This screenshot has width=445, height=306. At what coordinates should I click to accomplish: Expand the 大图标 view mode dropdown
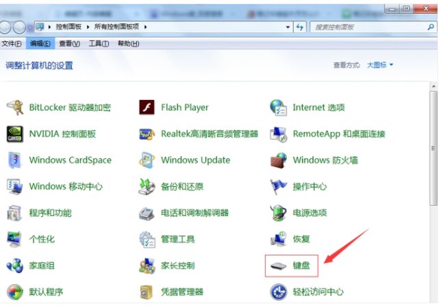coord(381,65)
